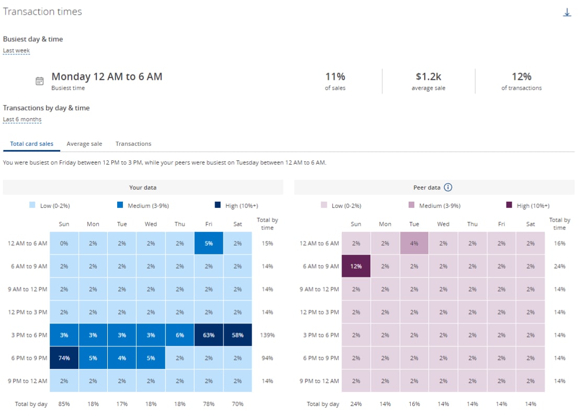Click the Sat column header in Your data grid
The height and width of the screenshot is (418, 587).
click(238, 224)
